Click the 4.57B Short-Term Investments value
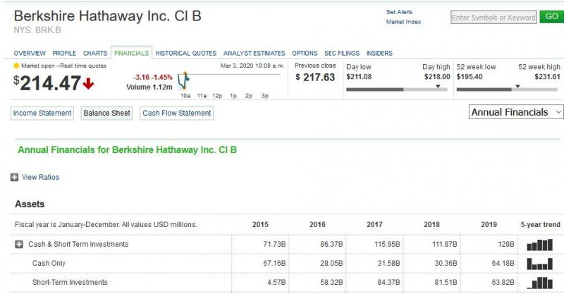 (276, 283)
